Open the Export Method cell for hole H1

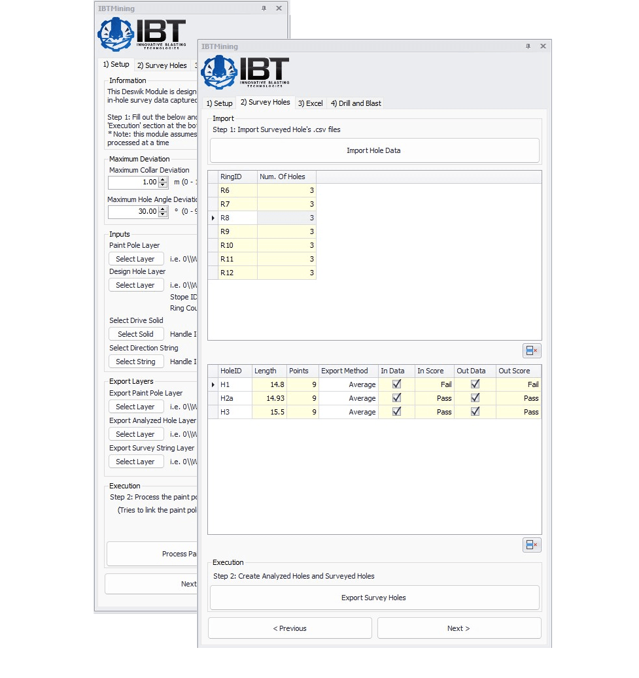tap(348, 384)
